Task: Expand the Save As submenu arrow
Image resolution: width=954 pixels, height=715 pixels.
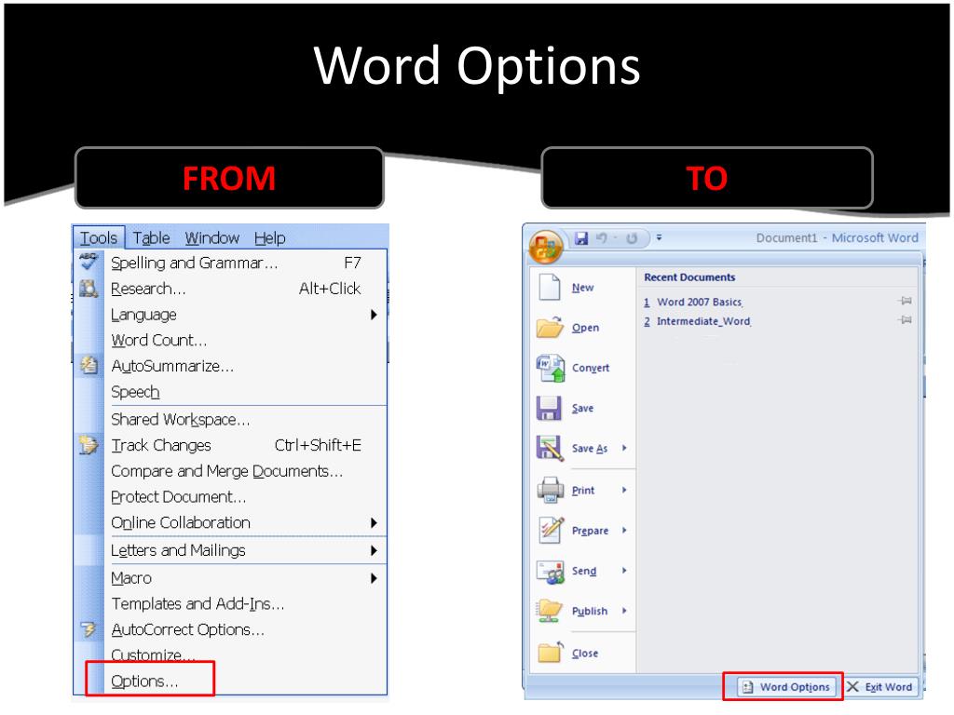Action: coord(624,448)
